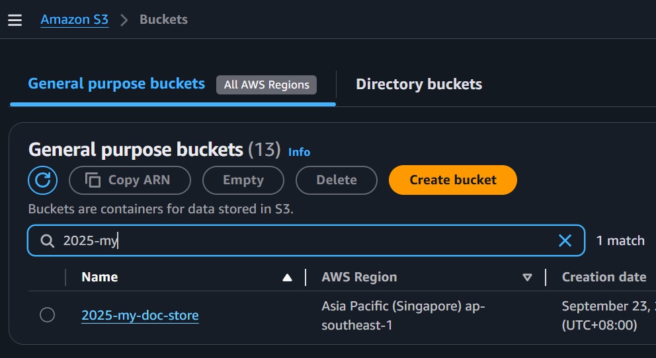The image size is (656, 358).
Task: Open the Info link next to bucket count
Action: pyautogui.click(x=299, y=152)
